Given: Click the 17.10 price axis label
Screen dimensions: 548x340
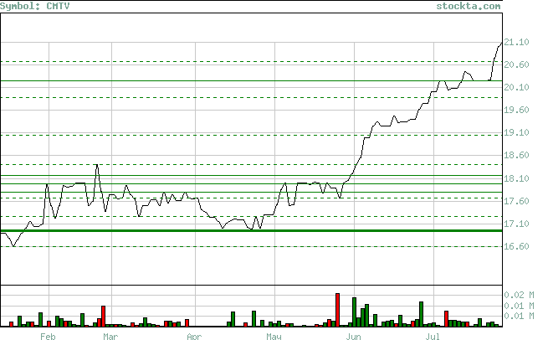Looking at the screenshot, I should (x=516, y=224).
